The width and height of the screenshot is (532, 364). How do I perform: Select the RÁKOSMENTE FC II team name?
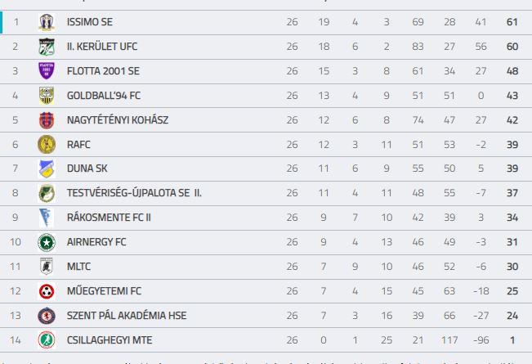(109, 218)
